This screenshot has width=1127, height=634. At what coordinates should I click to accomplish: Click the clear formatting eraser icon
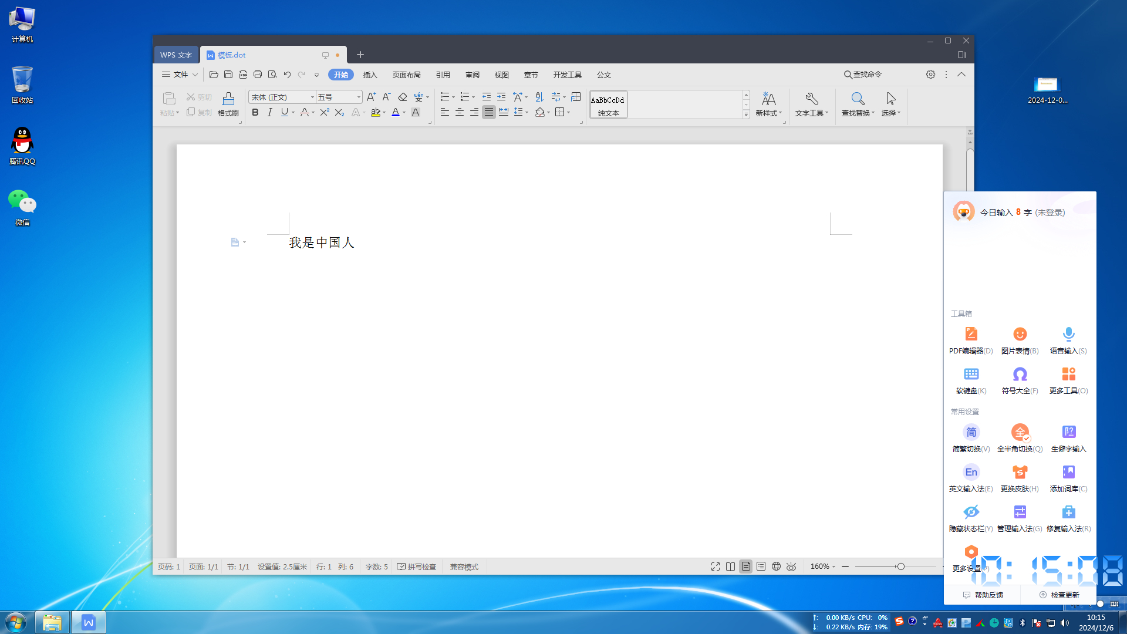(x=402, y=97)
